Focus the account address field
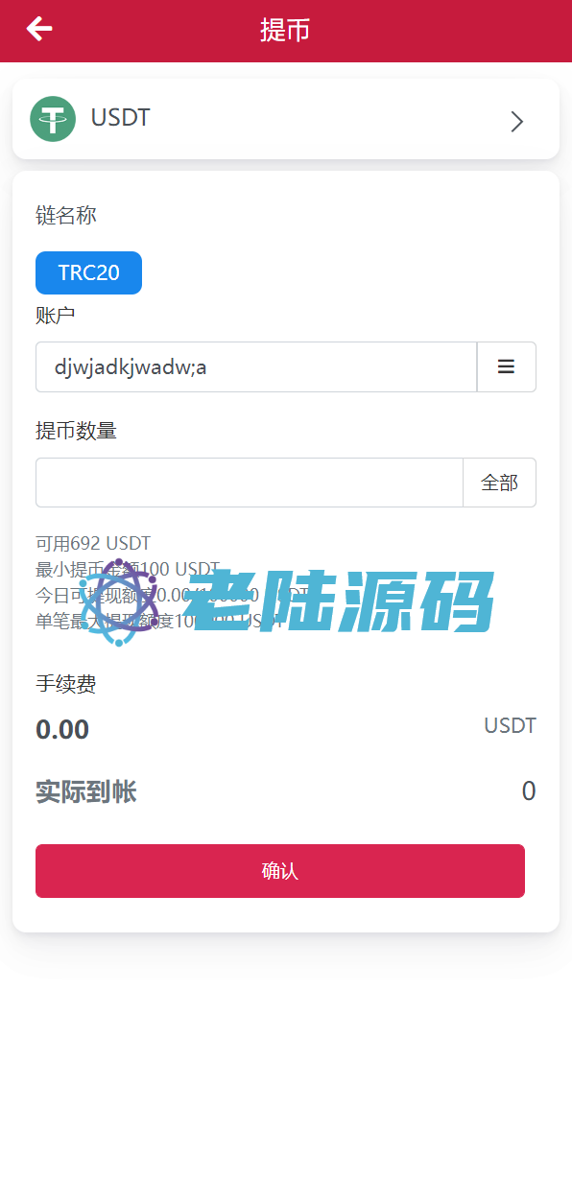The image size is (572, 1202). (x=256, y=366)
